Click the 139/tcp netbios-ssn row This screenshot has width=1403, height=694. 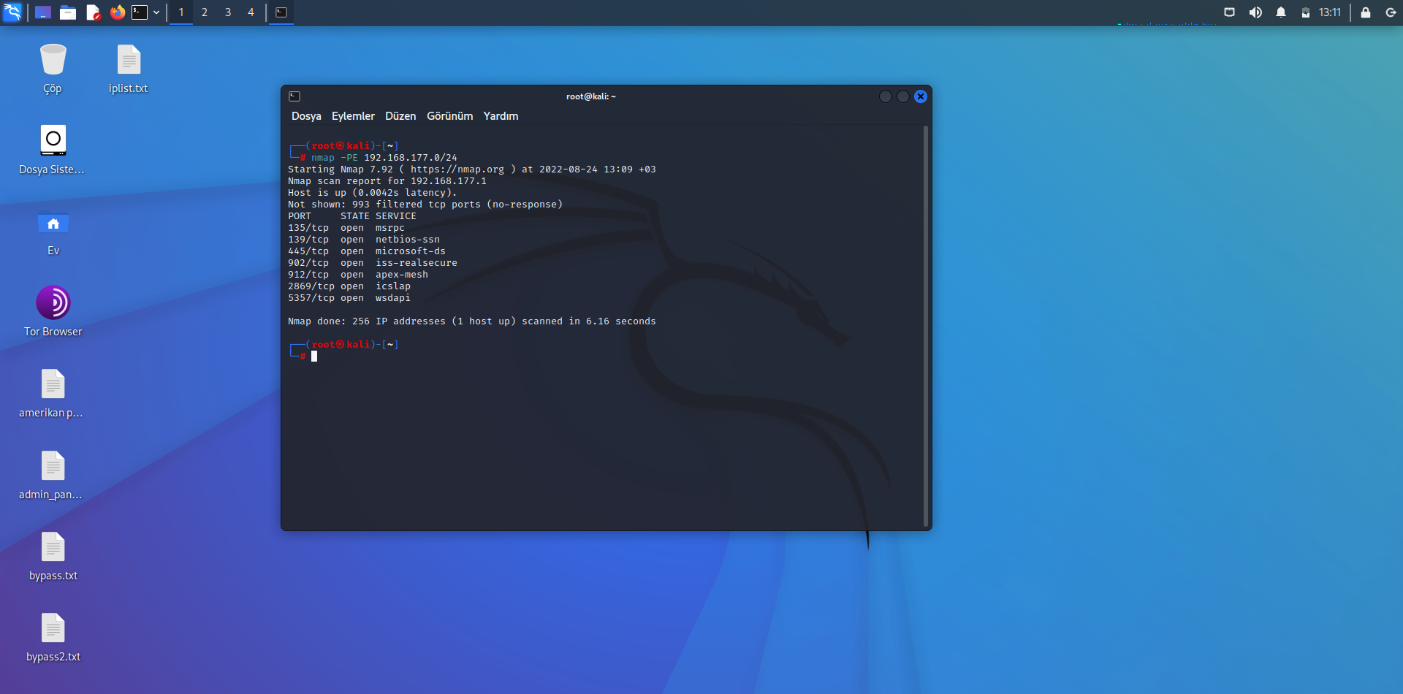coord(364,240)
